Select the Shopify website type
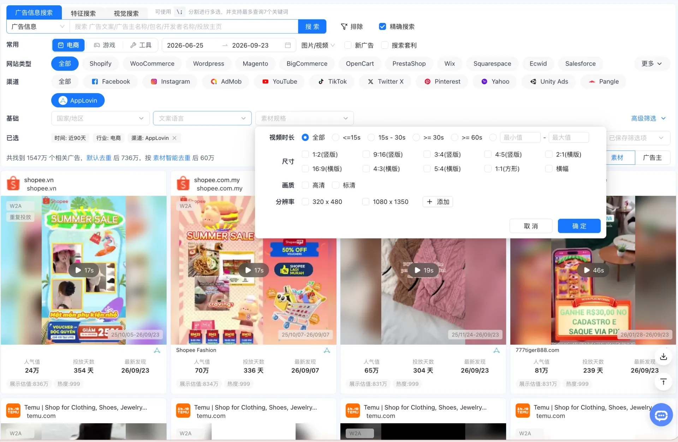 pyautogui.click(x=100, y=63)
